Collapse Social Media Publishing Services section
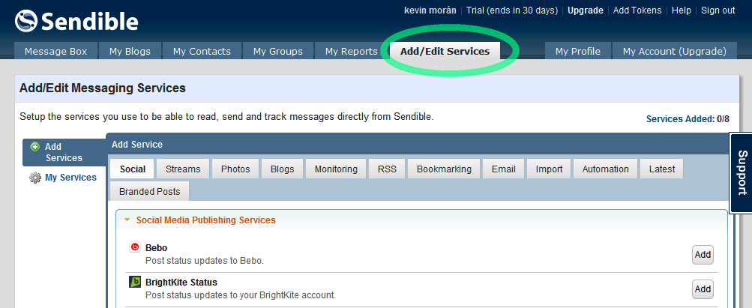This screenshot has height=308, width=752. click(x=127, y=220)
